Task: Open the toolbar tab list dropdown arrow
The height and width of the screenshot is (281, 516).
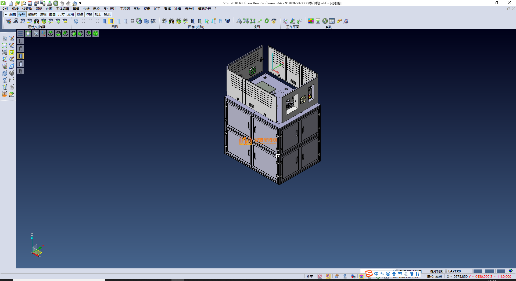Action: click(6, 14)
